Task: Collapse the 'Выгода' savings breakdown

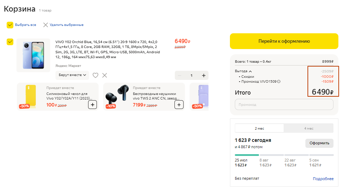Action: pyautogui.click(x=250, y=71)
